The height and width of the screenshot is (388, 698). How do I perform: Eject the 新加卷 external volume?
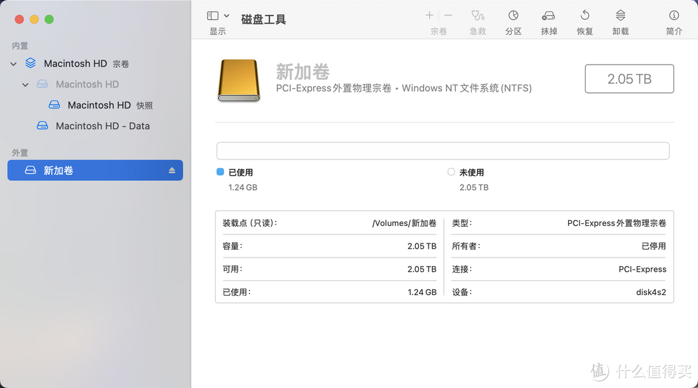172,170
